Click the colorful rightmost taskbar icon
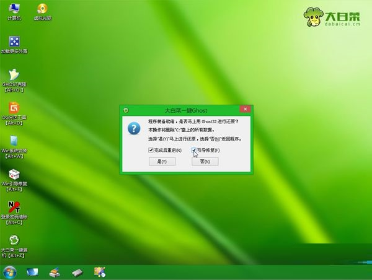 click(99, 271)
